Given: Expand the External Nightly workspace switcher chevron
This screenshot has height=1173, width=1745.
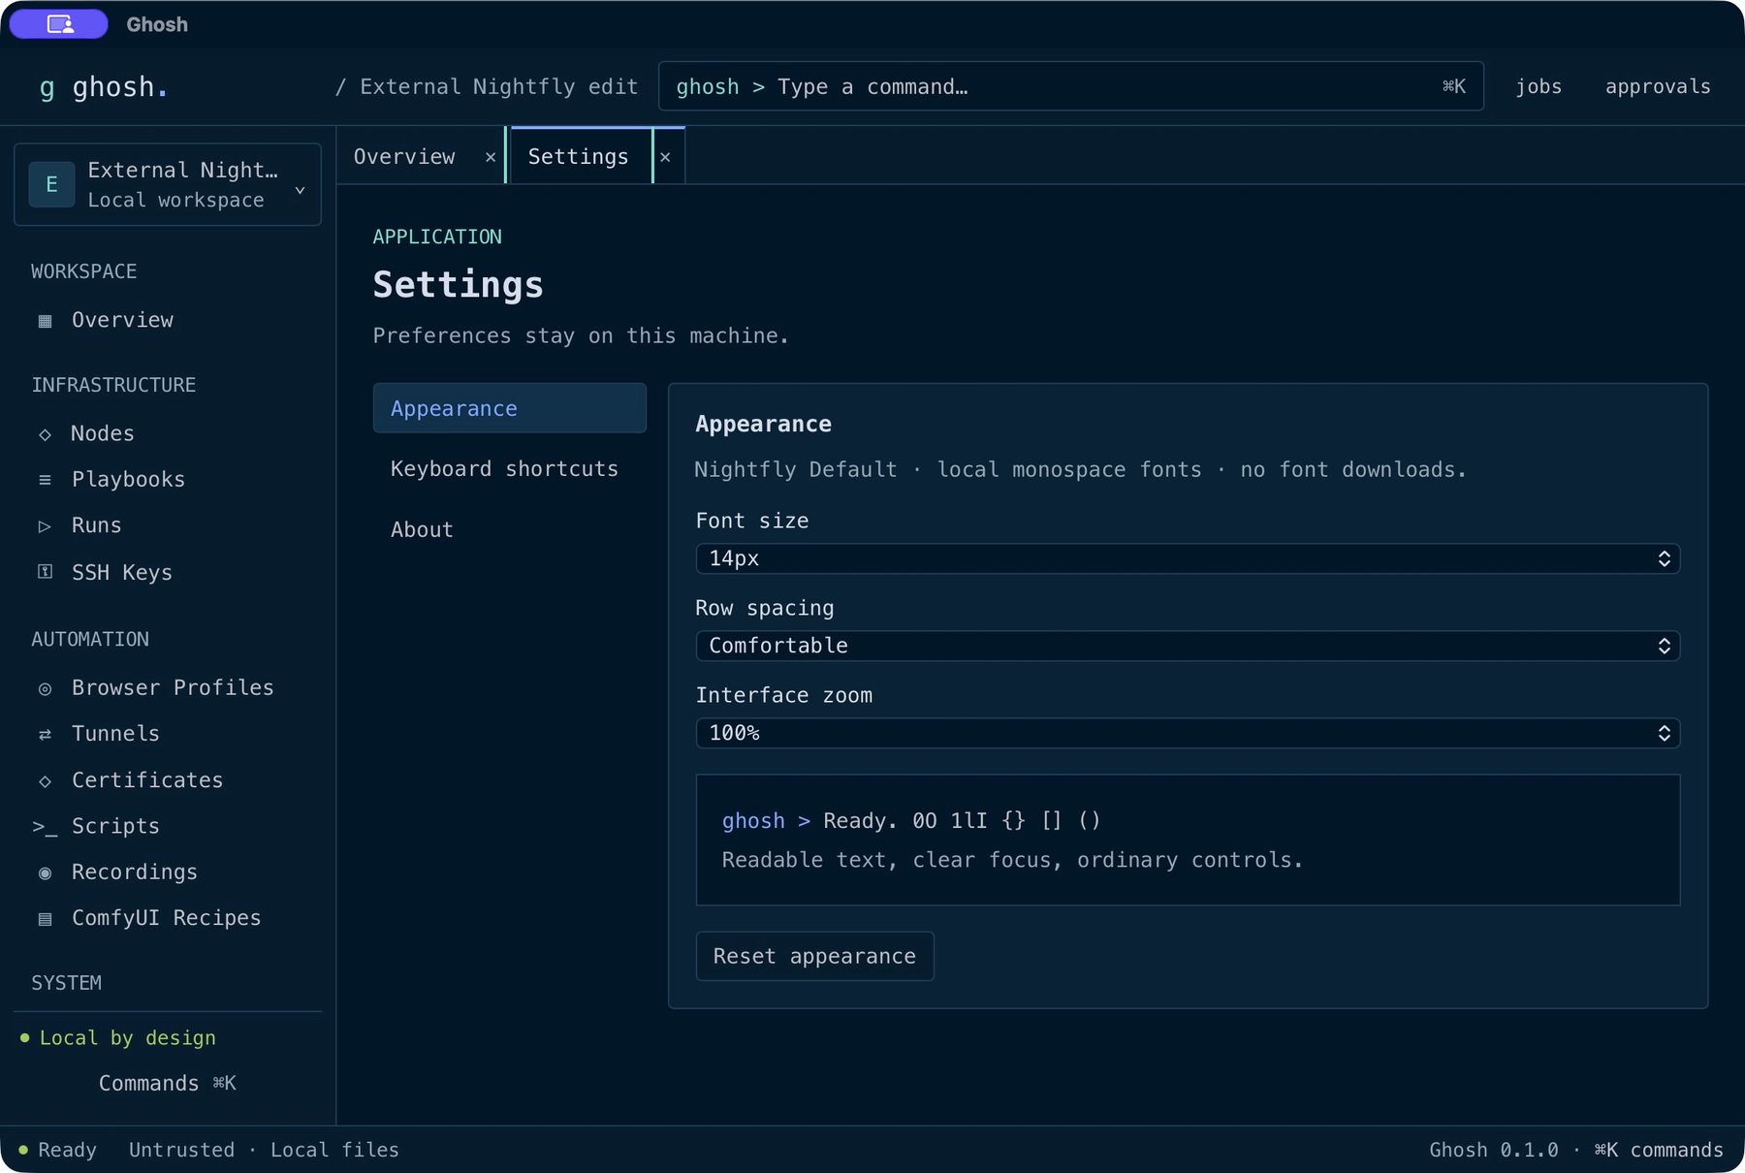Looking at the screenshot, I should pos(301,190).
